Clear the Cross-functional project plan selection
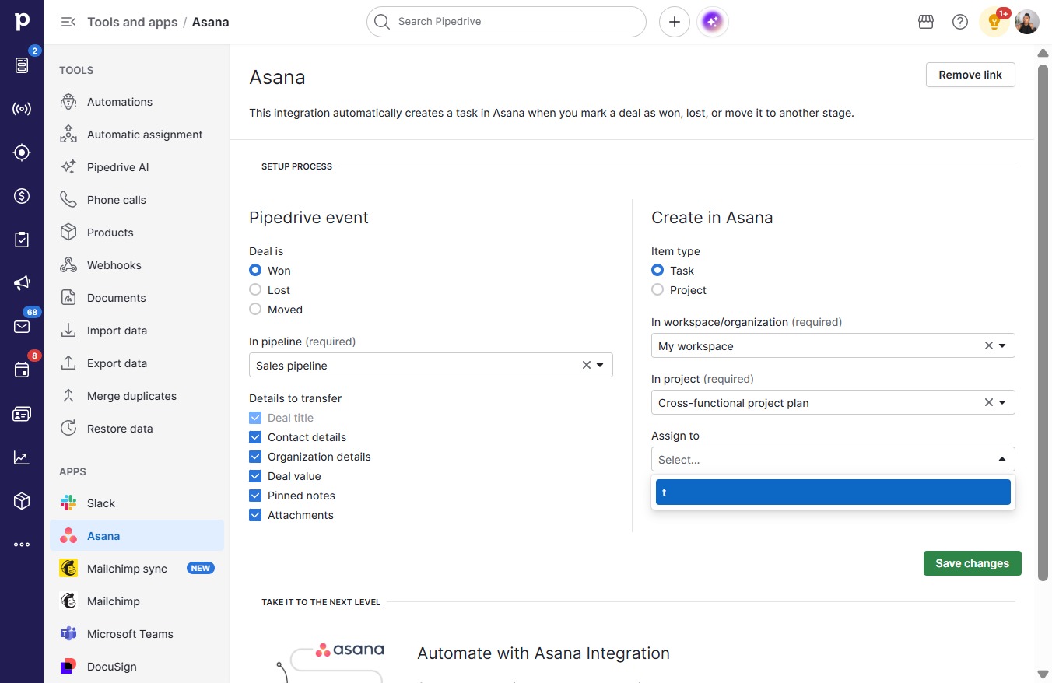 pos(989,402)
